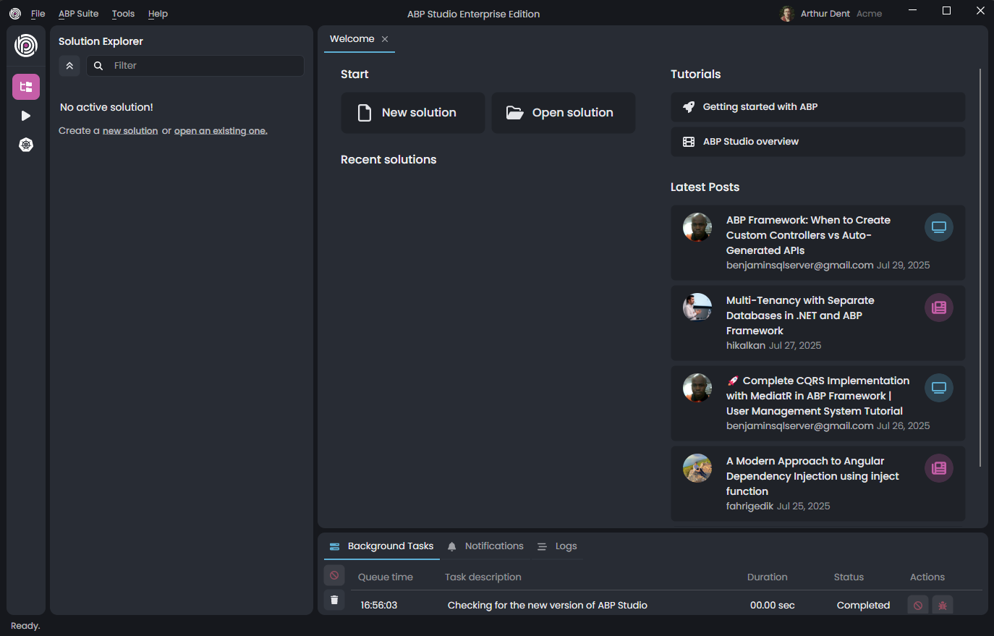Click the ABP Studio logo in sidebar
The width and height of the screenshot is (994, 636).
coord(26,46)
